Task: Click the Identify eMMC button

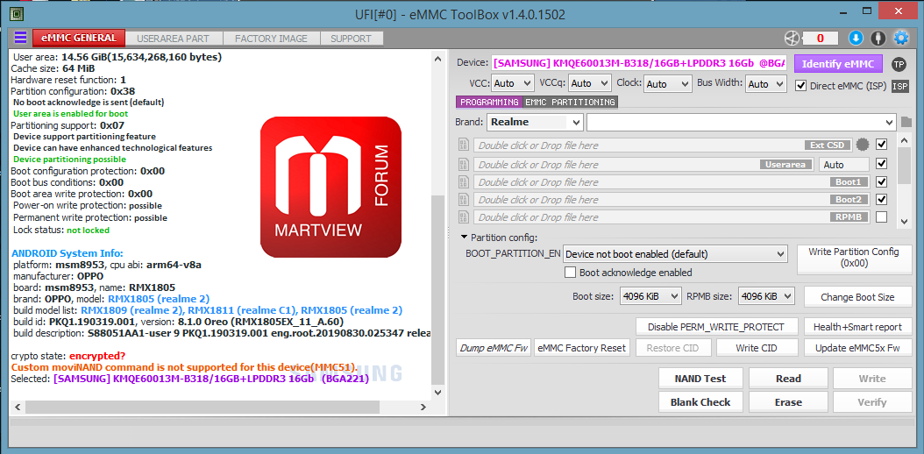Action: click(x=837, y=64)
